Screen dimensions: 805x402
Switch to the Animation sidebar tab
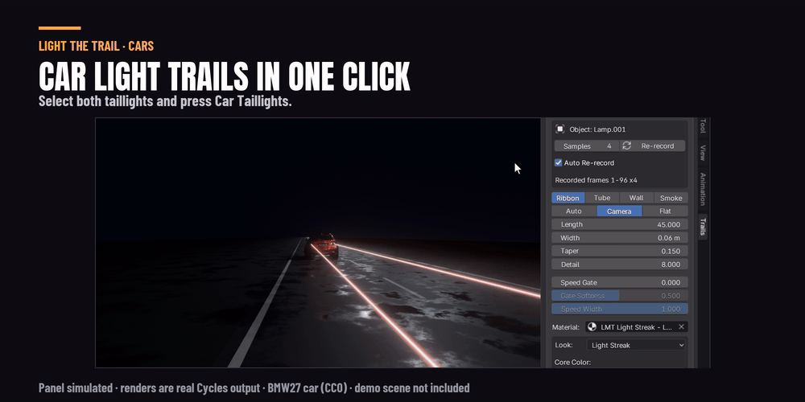click(x=703, y=189)
